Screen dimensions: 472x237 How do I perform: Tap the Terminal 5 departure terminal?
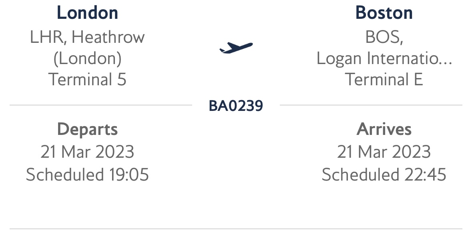click(87, 79)
